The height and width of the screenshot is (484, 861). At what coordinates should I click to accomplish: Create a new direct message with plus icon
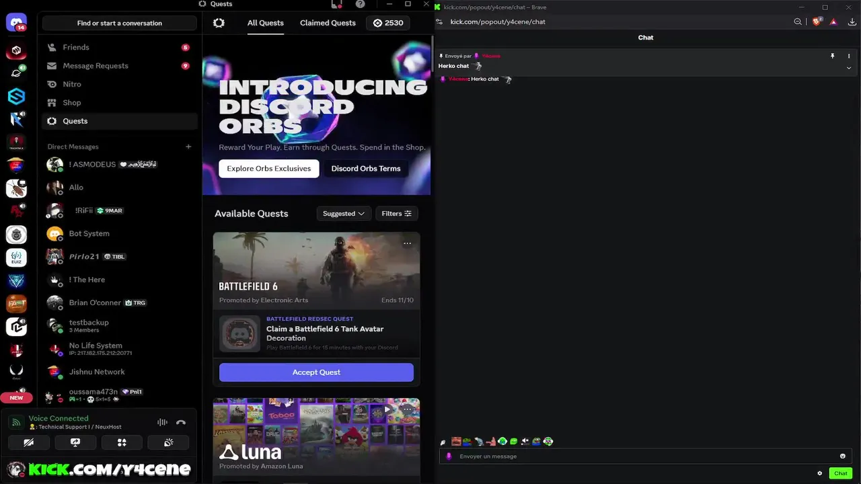coord(188,147)
